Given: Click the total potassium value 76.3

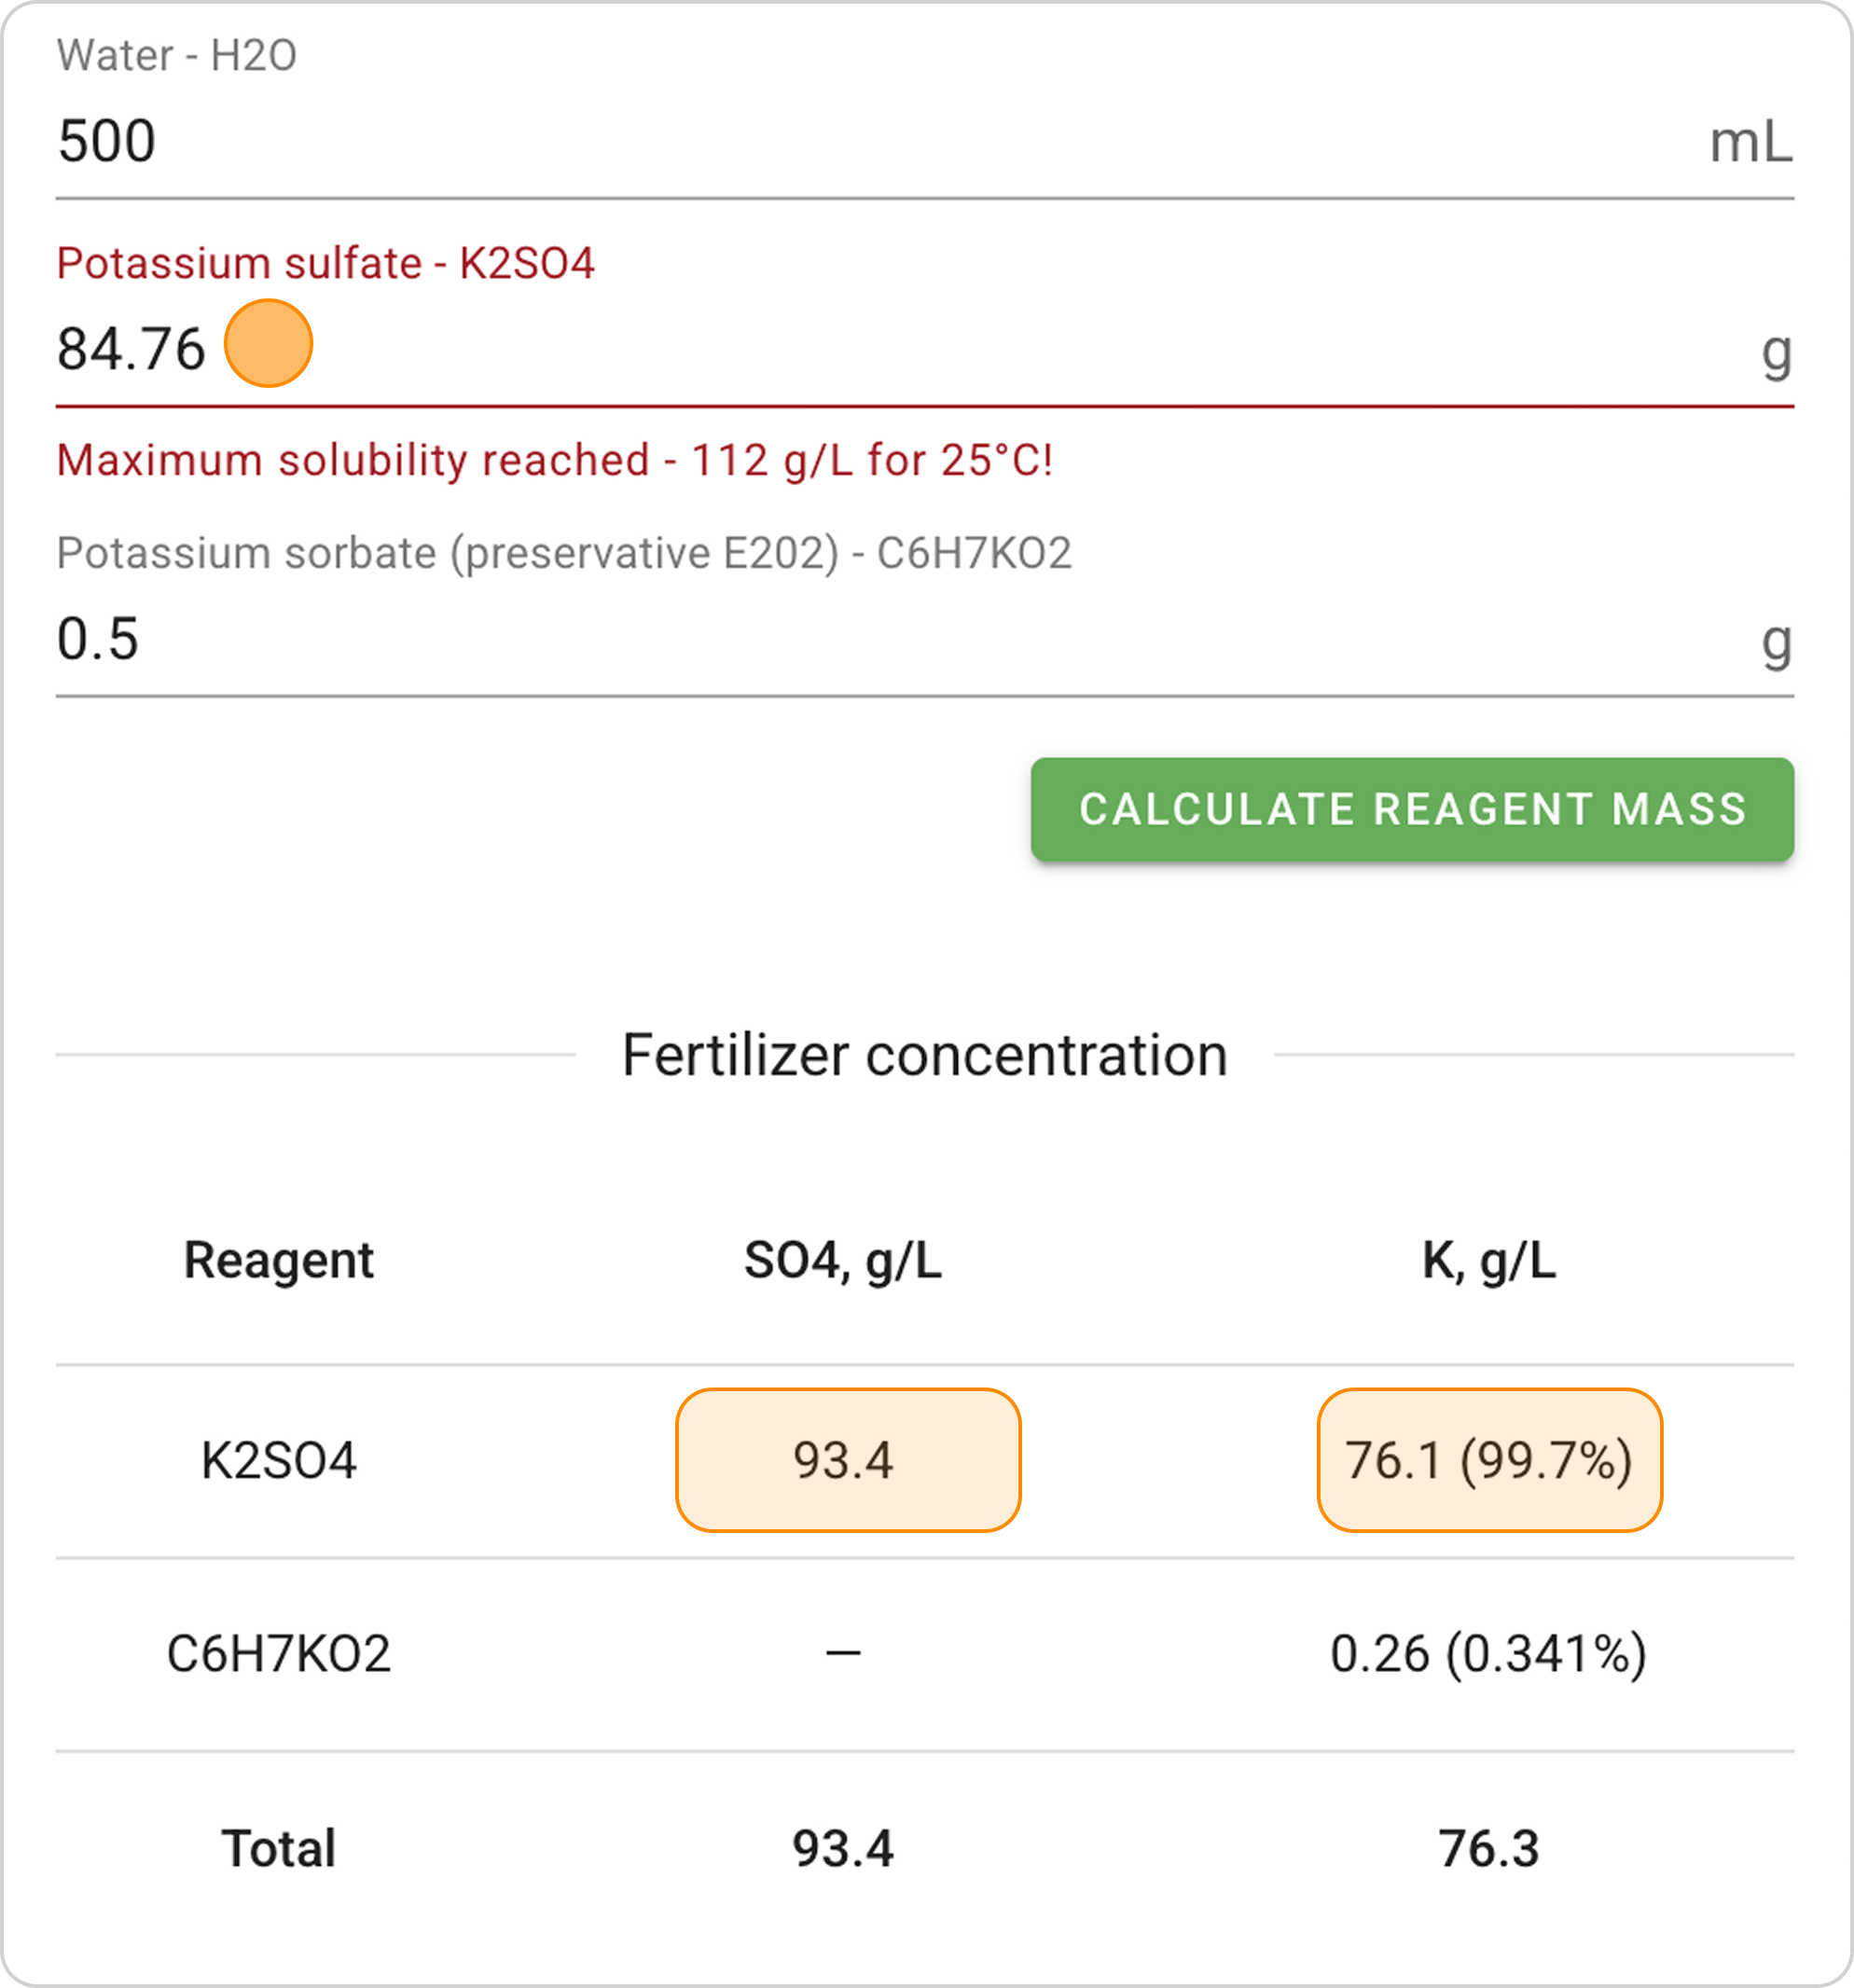Looking at the screenshot, I should coord(1489,1847).
